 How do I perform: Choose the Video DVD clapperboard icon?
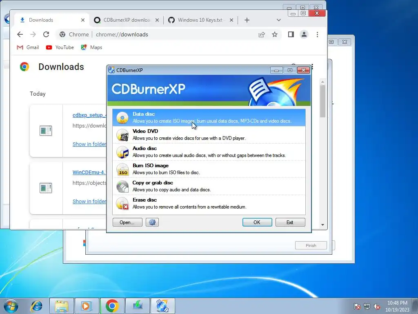click(x=122, y=135)
